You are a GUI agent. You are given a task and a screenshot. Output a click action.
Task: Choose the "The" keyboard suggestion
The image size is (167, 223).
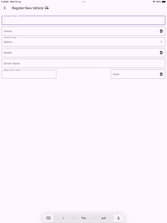pyautogui.click(x=83, y=218)
